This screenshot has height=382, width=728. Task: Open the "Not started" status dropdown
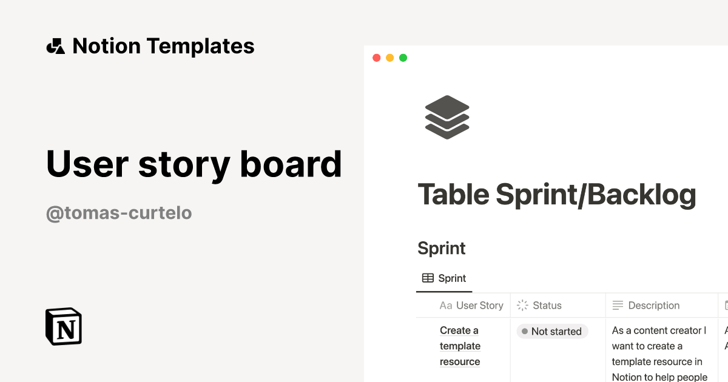(552, 332)
